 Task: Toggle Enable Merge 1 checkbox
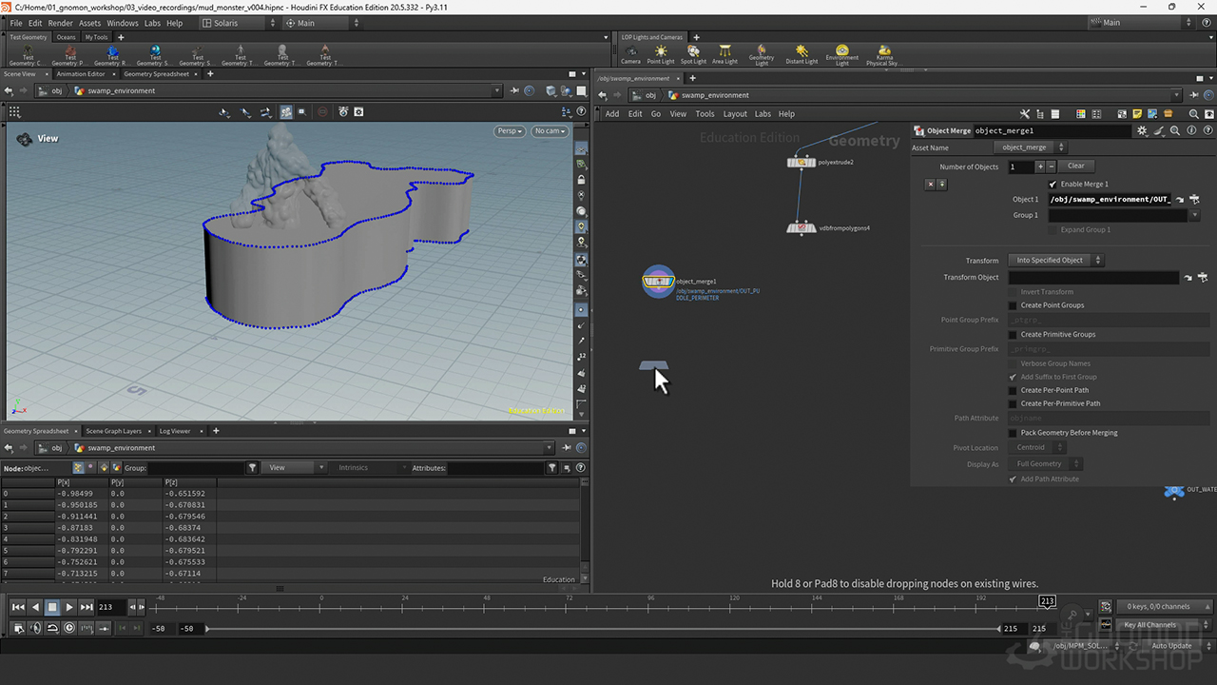pos(1053,185)
